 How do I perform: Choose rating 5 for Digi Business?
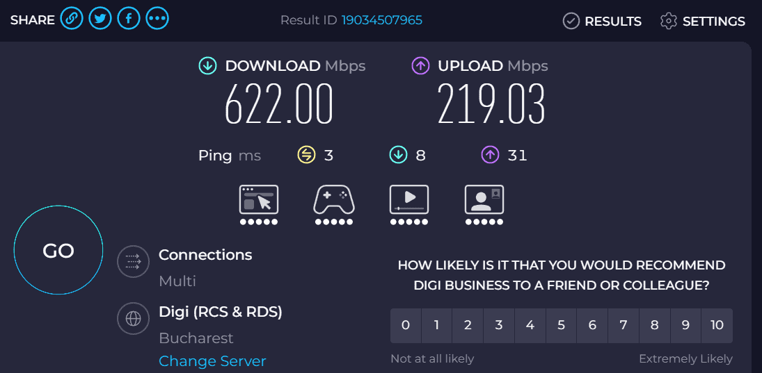[562, 325]
